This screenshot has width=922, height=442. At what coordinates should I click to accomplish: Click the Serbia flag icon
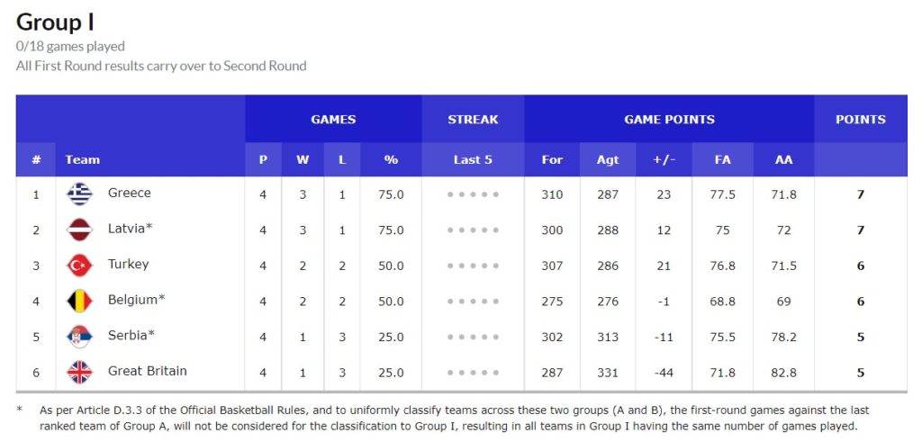coord(79,337)
